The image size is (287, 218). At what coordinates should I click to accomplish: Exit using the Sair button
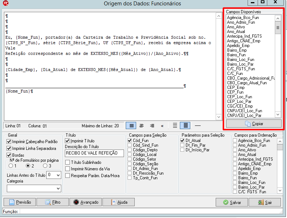pos(265,203)
